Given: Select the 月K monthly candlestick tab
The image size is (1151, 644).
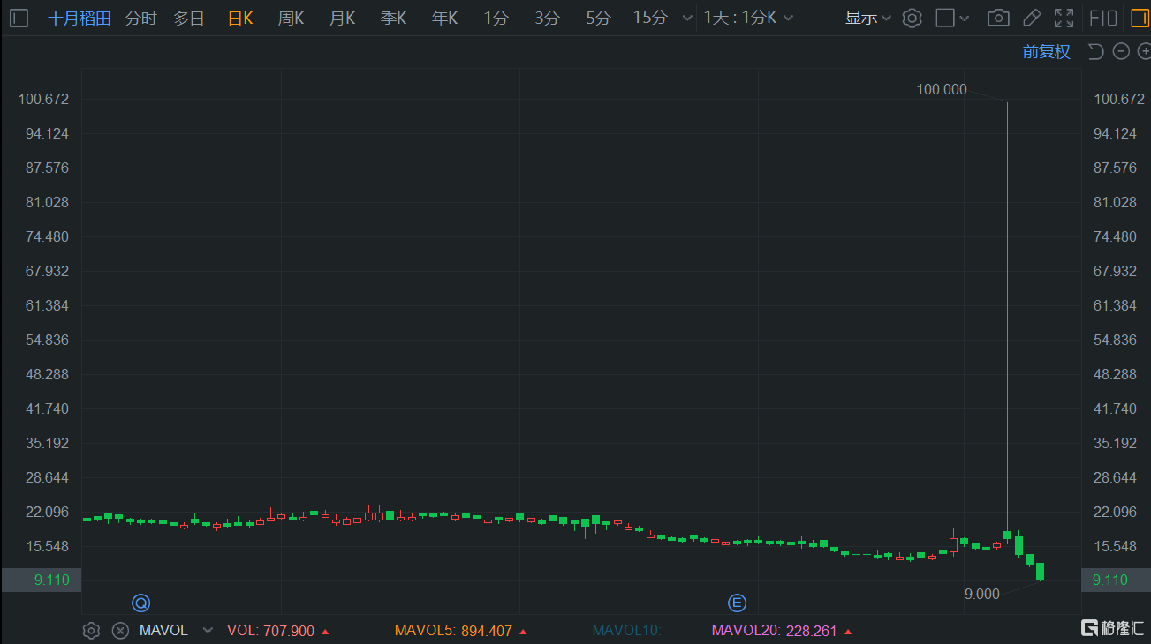Looking at the screenshot, I should tap(342, 18).
